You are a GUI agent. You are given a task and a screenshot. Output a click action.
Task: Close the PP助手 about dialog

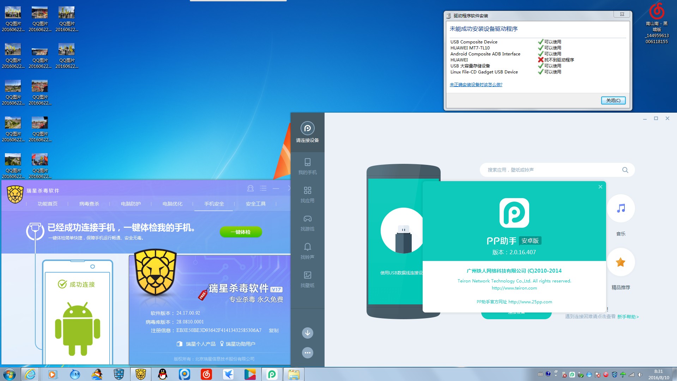(600, 187)
